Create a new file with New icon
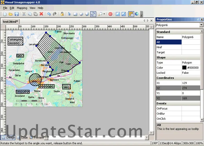Image resolution: width=204 pixels, height=146 pixels. [5, 14]
